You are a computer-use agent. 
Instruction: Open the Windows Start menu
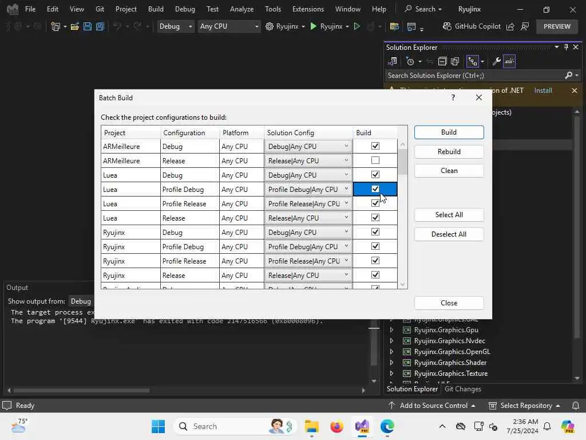point(158,426)
